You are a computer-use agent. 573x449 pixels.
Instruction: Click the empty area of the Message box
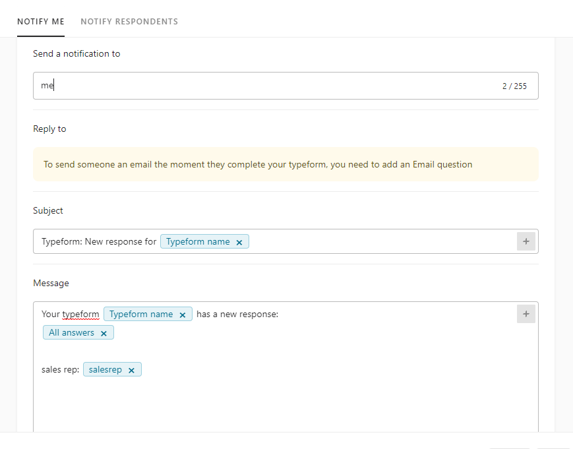click(286, 405)
